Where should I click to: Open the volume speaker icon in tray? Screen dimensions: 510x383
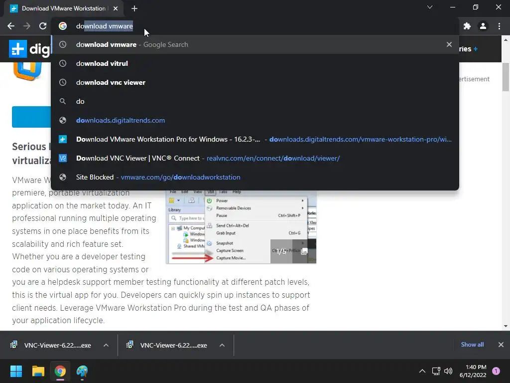point(448,371)
